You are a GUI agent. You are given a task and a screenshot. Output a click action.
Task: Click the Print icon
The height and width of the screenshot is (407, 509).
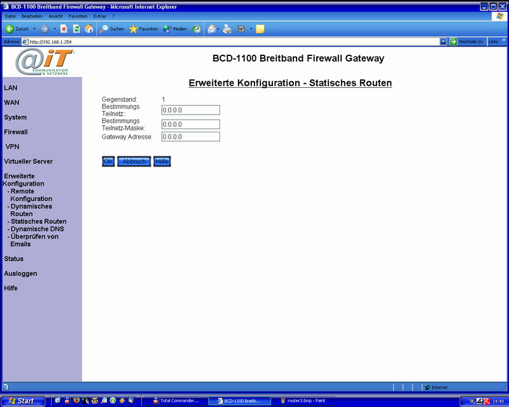pos(228,29)
